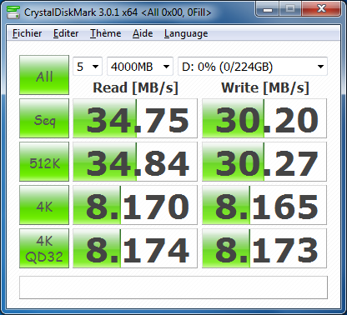Click the 512K write result 30.27

coord(264,162)
